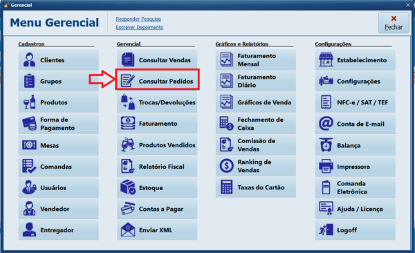415x253 pixels.
Task: Click the Faturamento money stack icon
Action: click(x=128, y=123)
